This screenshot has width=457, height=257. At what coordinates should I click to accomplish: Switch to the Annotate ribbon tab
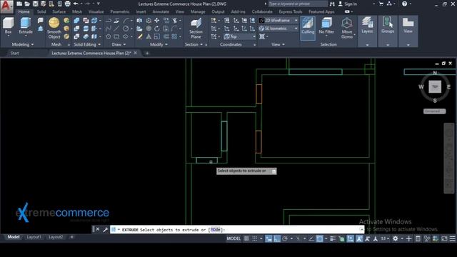click(161, 11)
